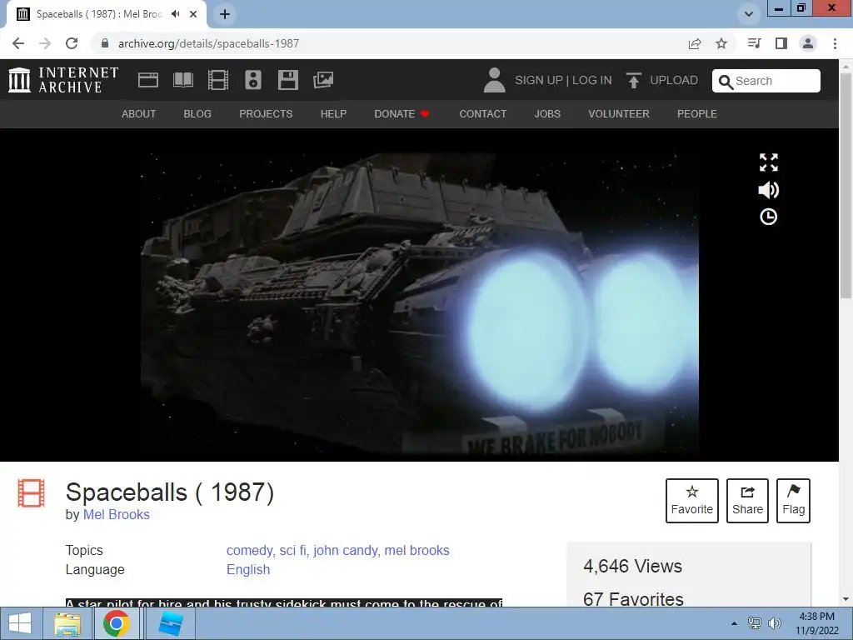
Task: Open the BLOG menu item
Action: click(x=197, y=113)
